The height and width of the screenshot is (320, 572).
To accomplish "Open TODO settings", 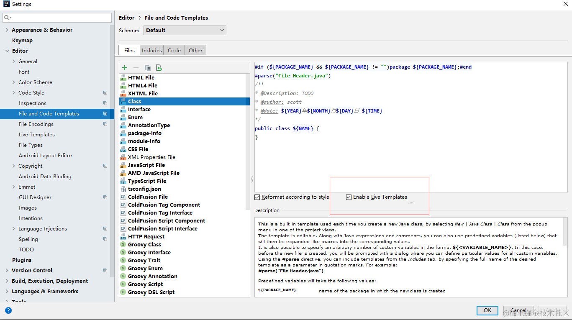I will click(26, 250).
